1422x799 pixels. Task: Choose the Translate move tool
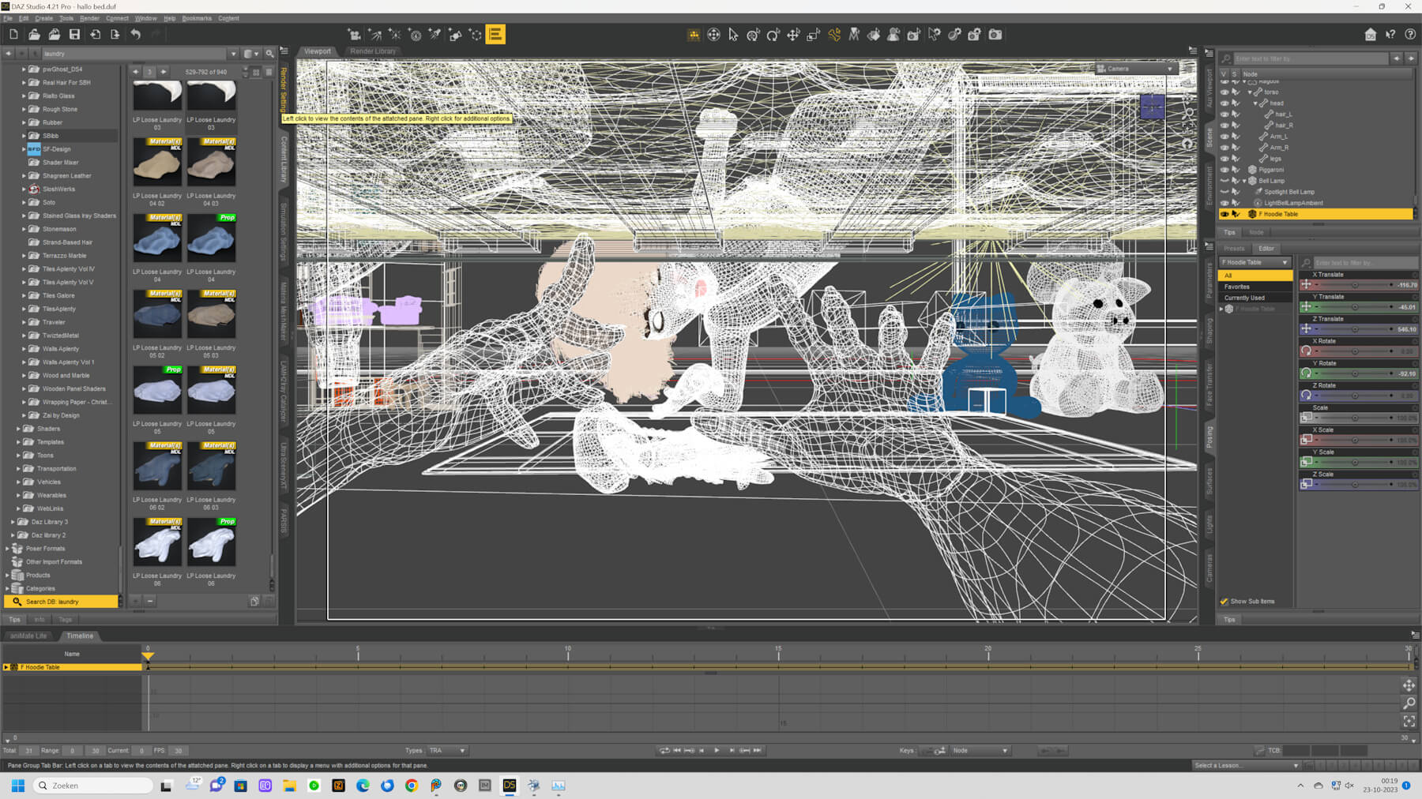(x=793, y=35)
